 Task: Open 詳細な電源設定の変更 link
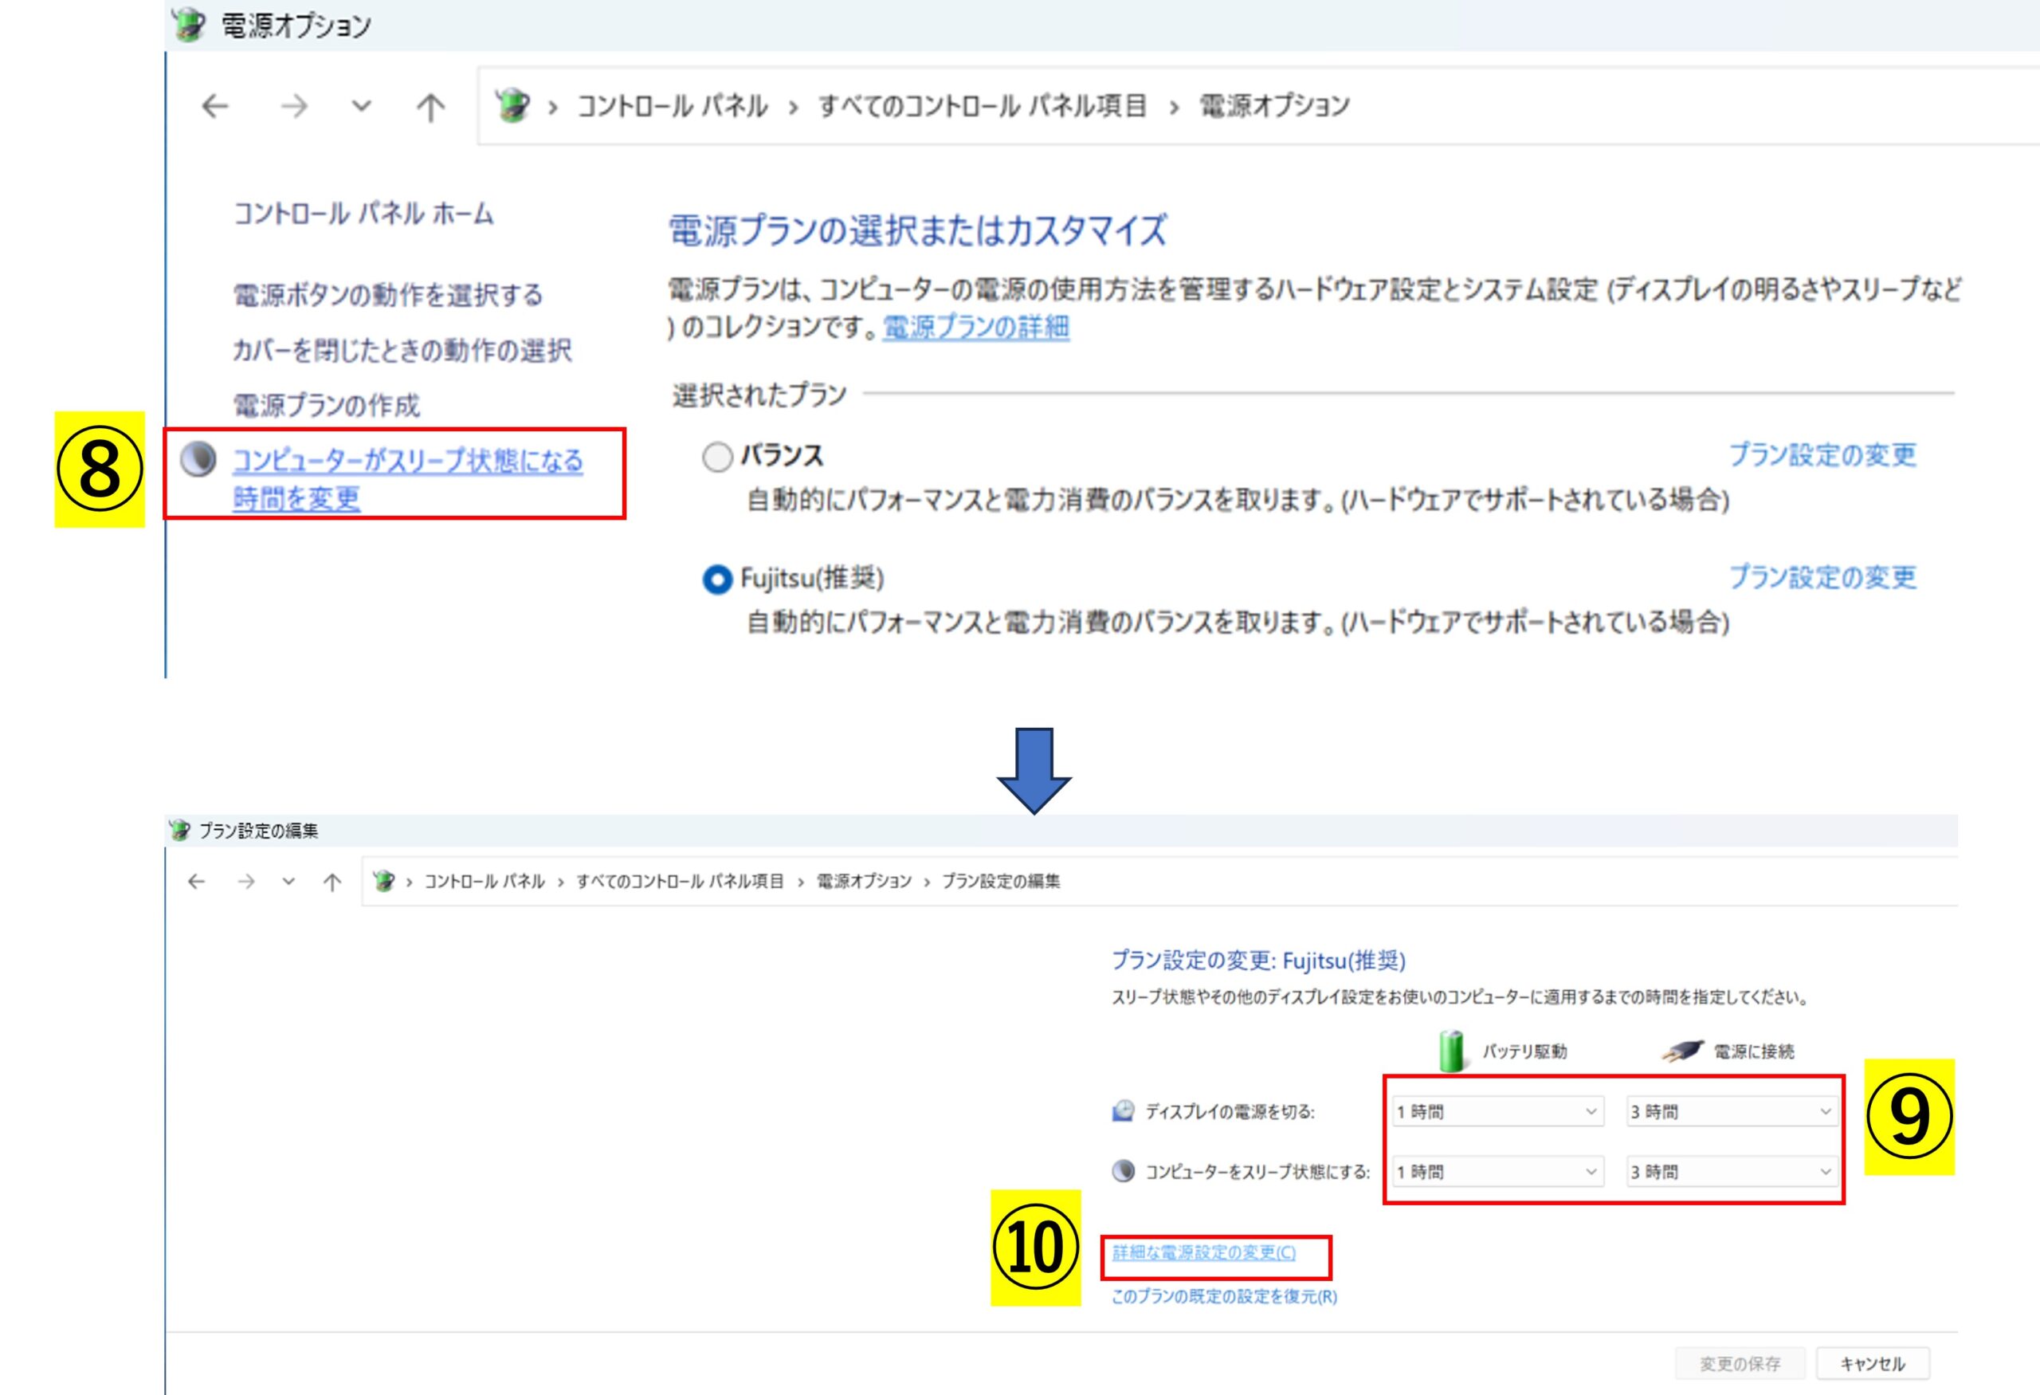tap(1203, 1253)
